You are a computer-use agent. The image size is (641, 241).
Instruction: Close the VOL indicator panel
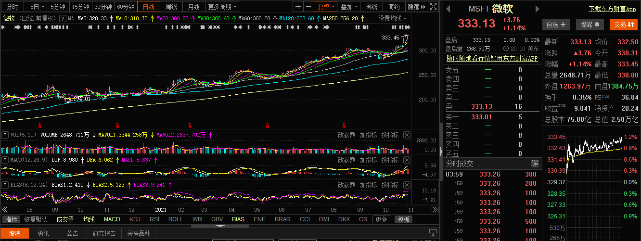pos(407,135)
